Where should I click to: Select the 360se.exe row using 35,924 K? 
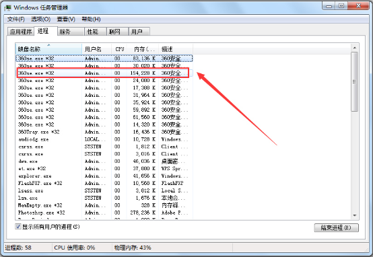pyautogui.click(x=104, y=102)
